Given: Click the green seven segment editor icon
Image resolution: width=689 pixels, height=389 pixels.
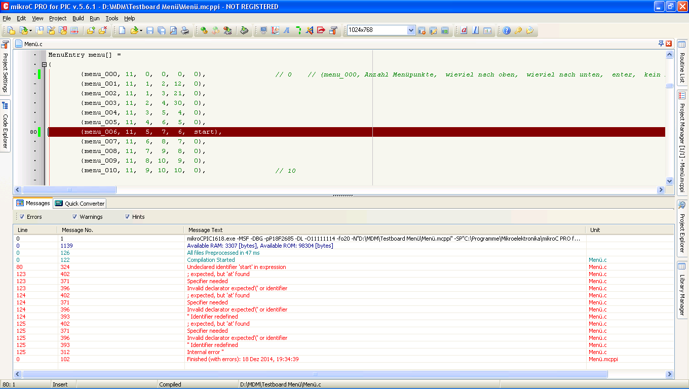Looking at the screenshot, I should pos(298,30).
